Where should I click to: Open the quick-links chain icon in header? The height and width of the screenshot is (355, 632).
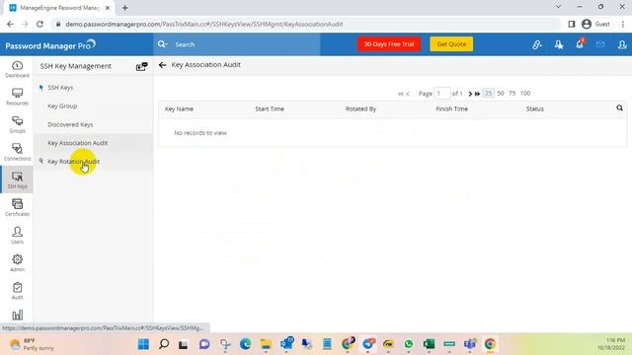click(536, 44)
